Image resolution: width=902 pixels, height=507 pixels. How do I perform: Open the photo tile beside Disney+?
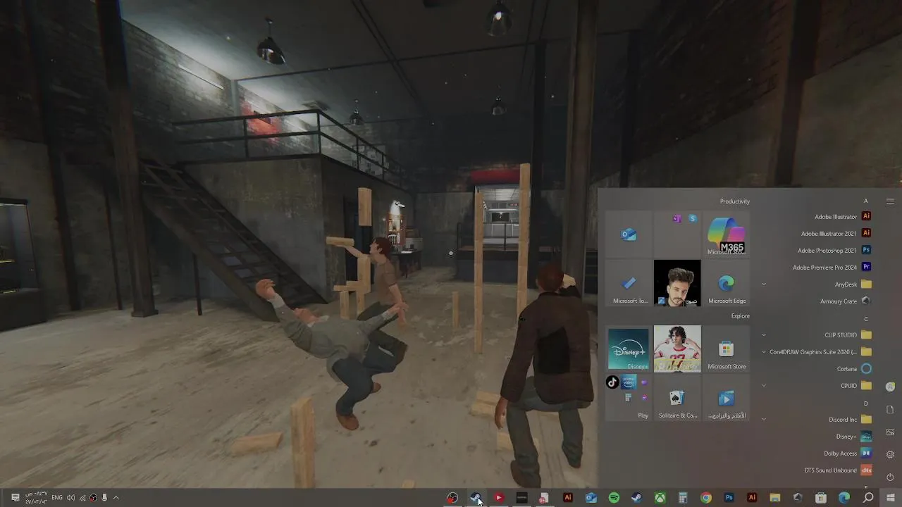[677, 349]
